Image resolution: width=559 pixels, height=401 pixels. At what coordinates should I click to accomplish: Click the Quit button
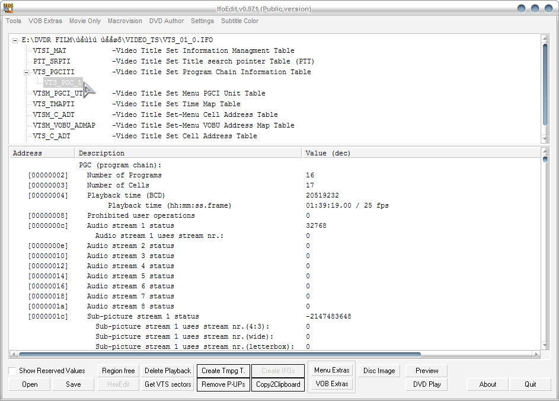point(530,384)
